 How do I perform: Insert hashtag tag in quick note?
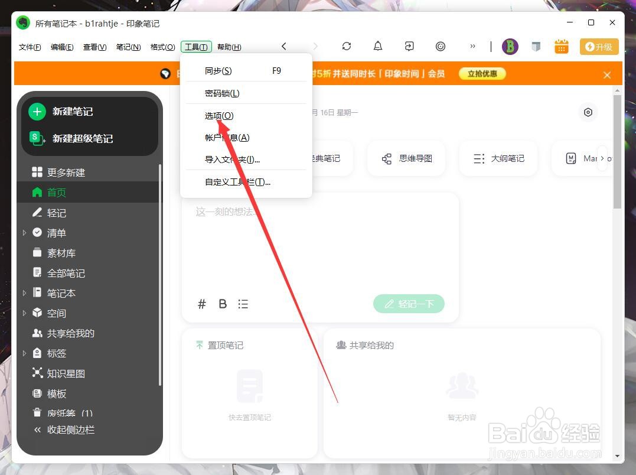201,304
